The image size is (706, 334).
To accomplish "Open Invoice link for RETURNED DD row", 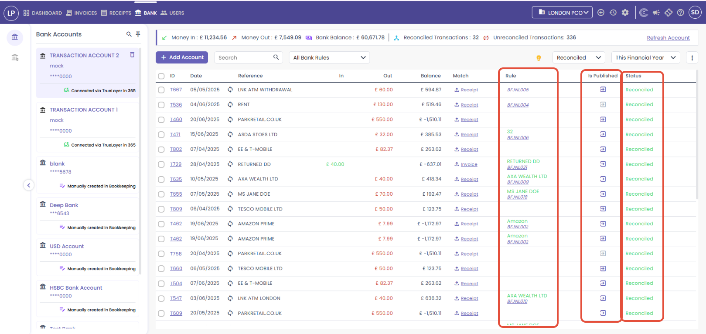I will [469, 164].
